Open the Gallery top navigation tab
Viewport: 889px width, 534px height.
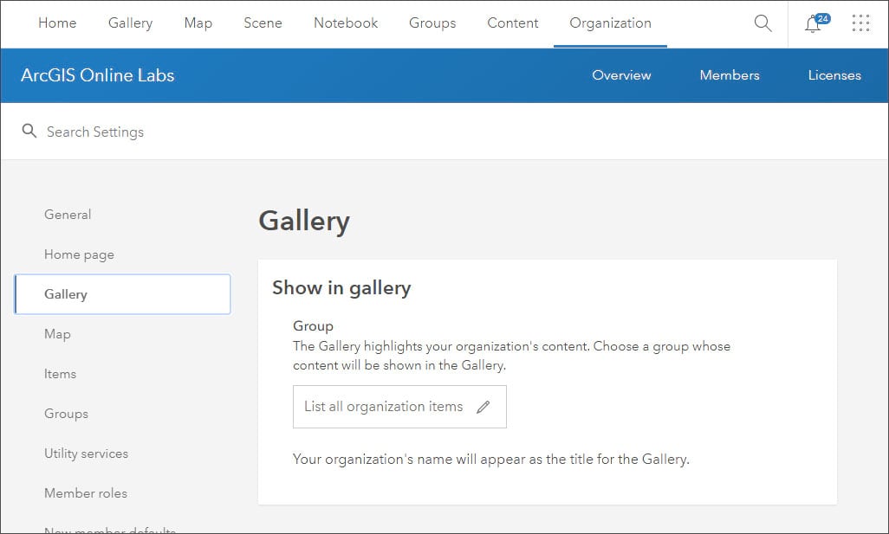coord(130,23)
